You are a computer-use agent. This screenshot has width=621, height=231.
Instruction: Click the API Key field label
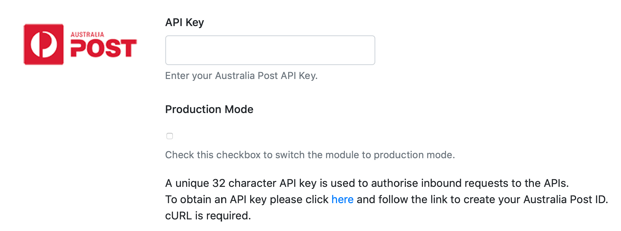point(184,22)
